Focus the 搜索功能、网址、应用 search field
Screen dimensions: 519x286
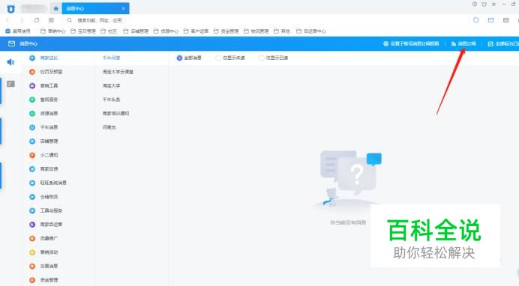point(99,20)
